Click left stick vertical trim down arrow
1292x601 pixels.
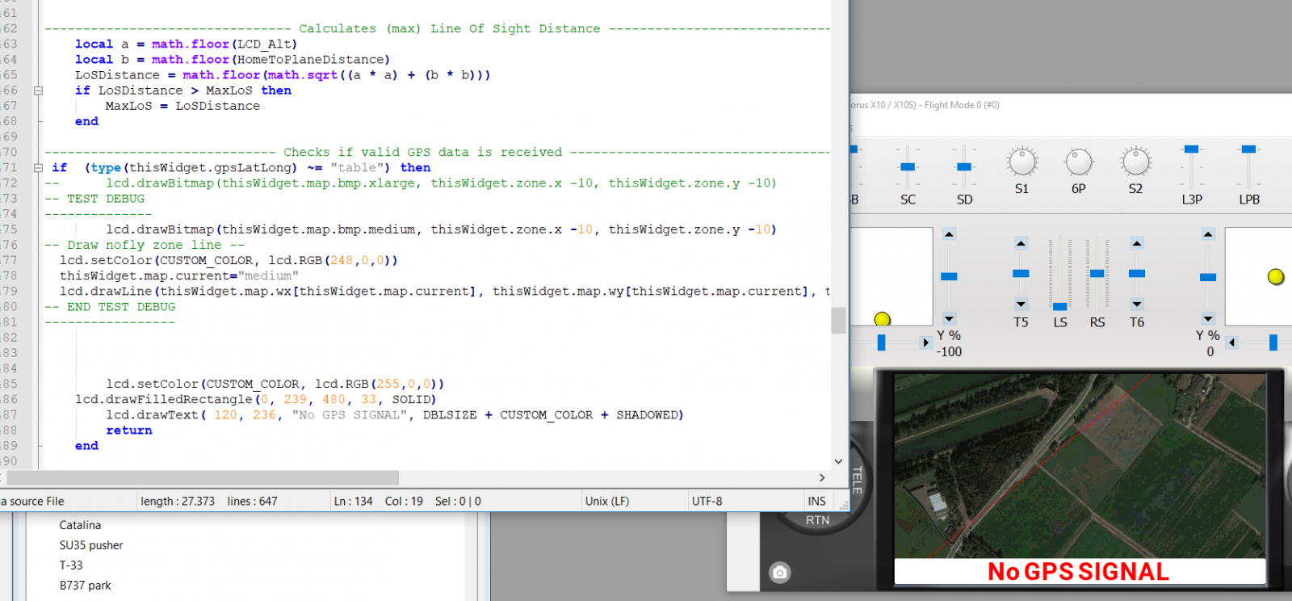coord(950,318)
